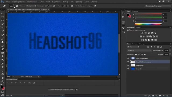Open the 'Изображение' menu
172x97 pixels.
click(x=32, y=2)
